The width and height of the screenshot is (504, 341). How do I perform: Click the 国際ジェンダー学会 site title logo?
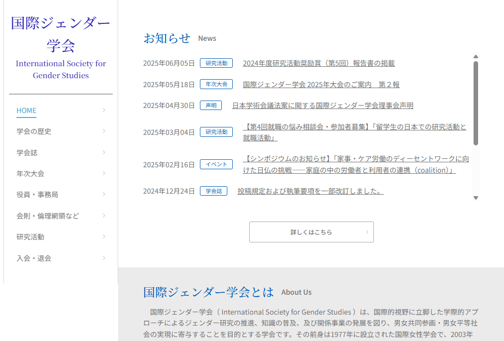(60, 34)
